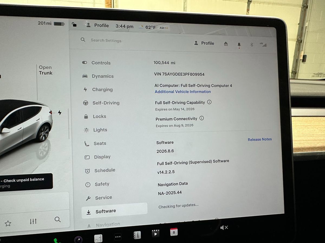Screen dimensions: 325x243
Task: Tap the software version 2026.8.6
Action: [165, 151]
